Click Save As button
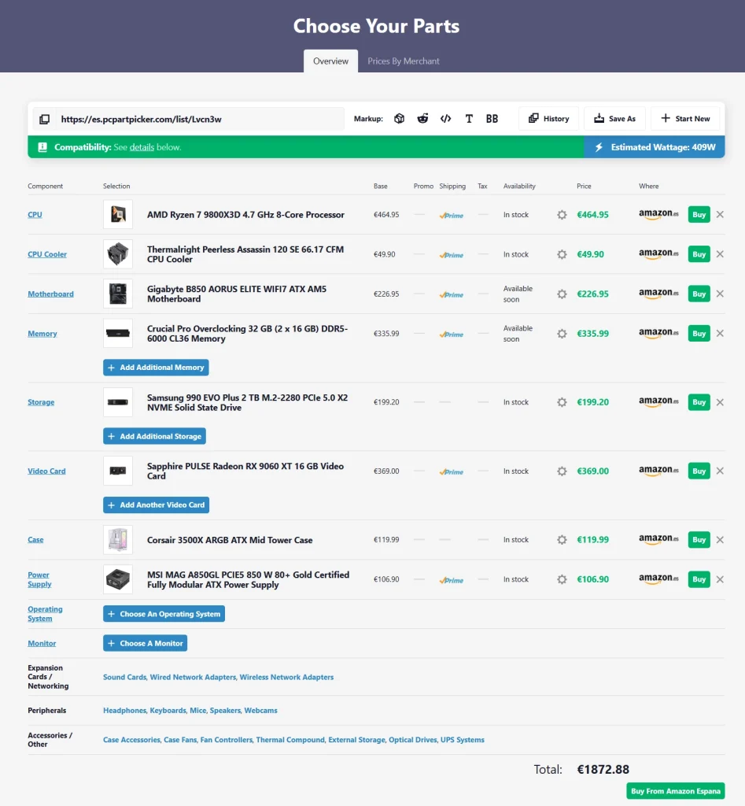The height and width of the screenshot is (806, 745). click(614, 119)
